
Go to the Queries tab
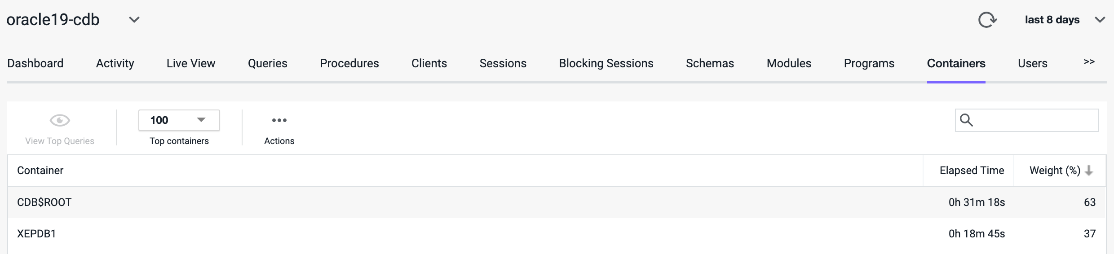point(267,63)
